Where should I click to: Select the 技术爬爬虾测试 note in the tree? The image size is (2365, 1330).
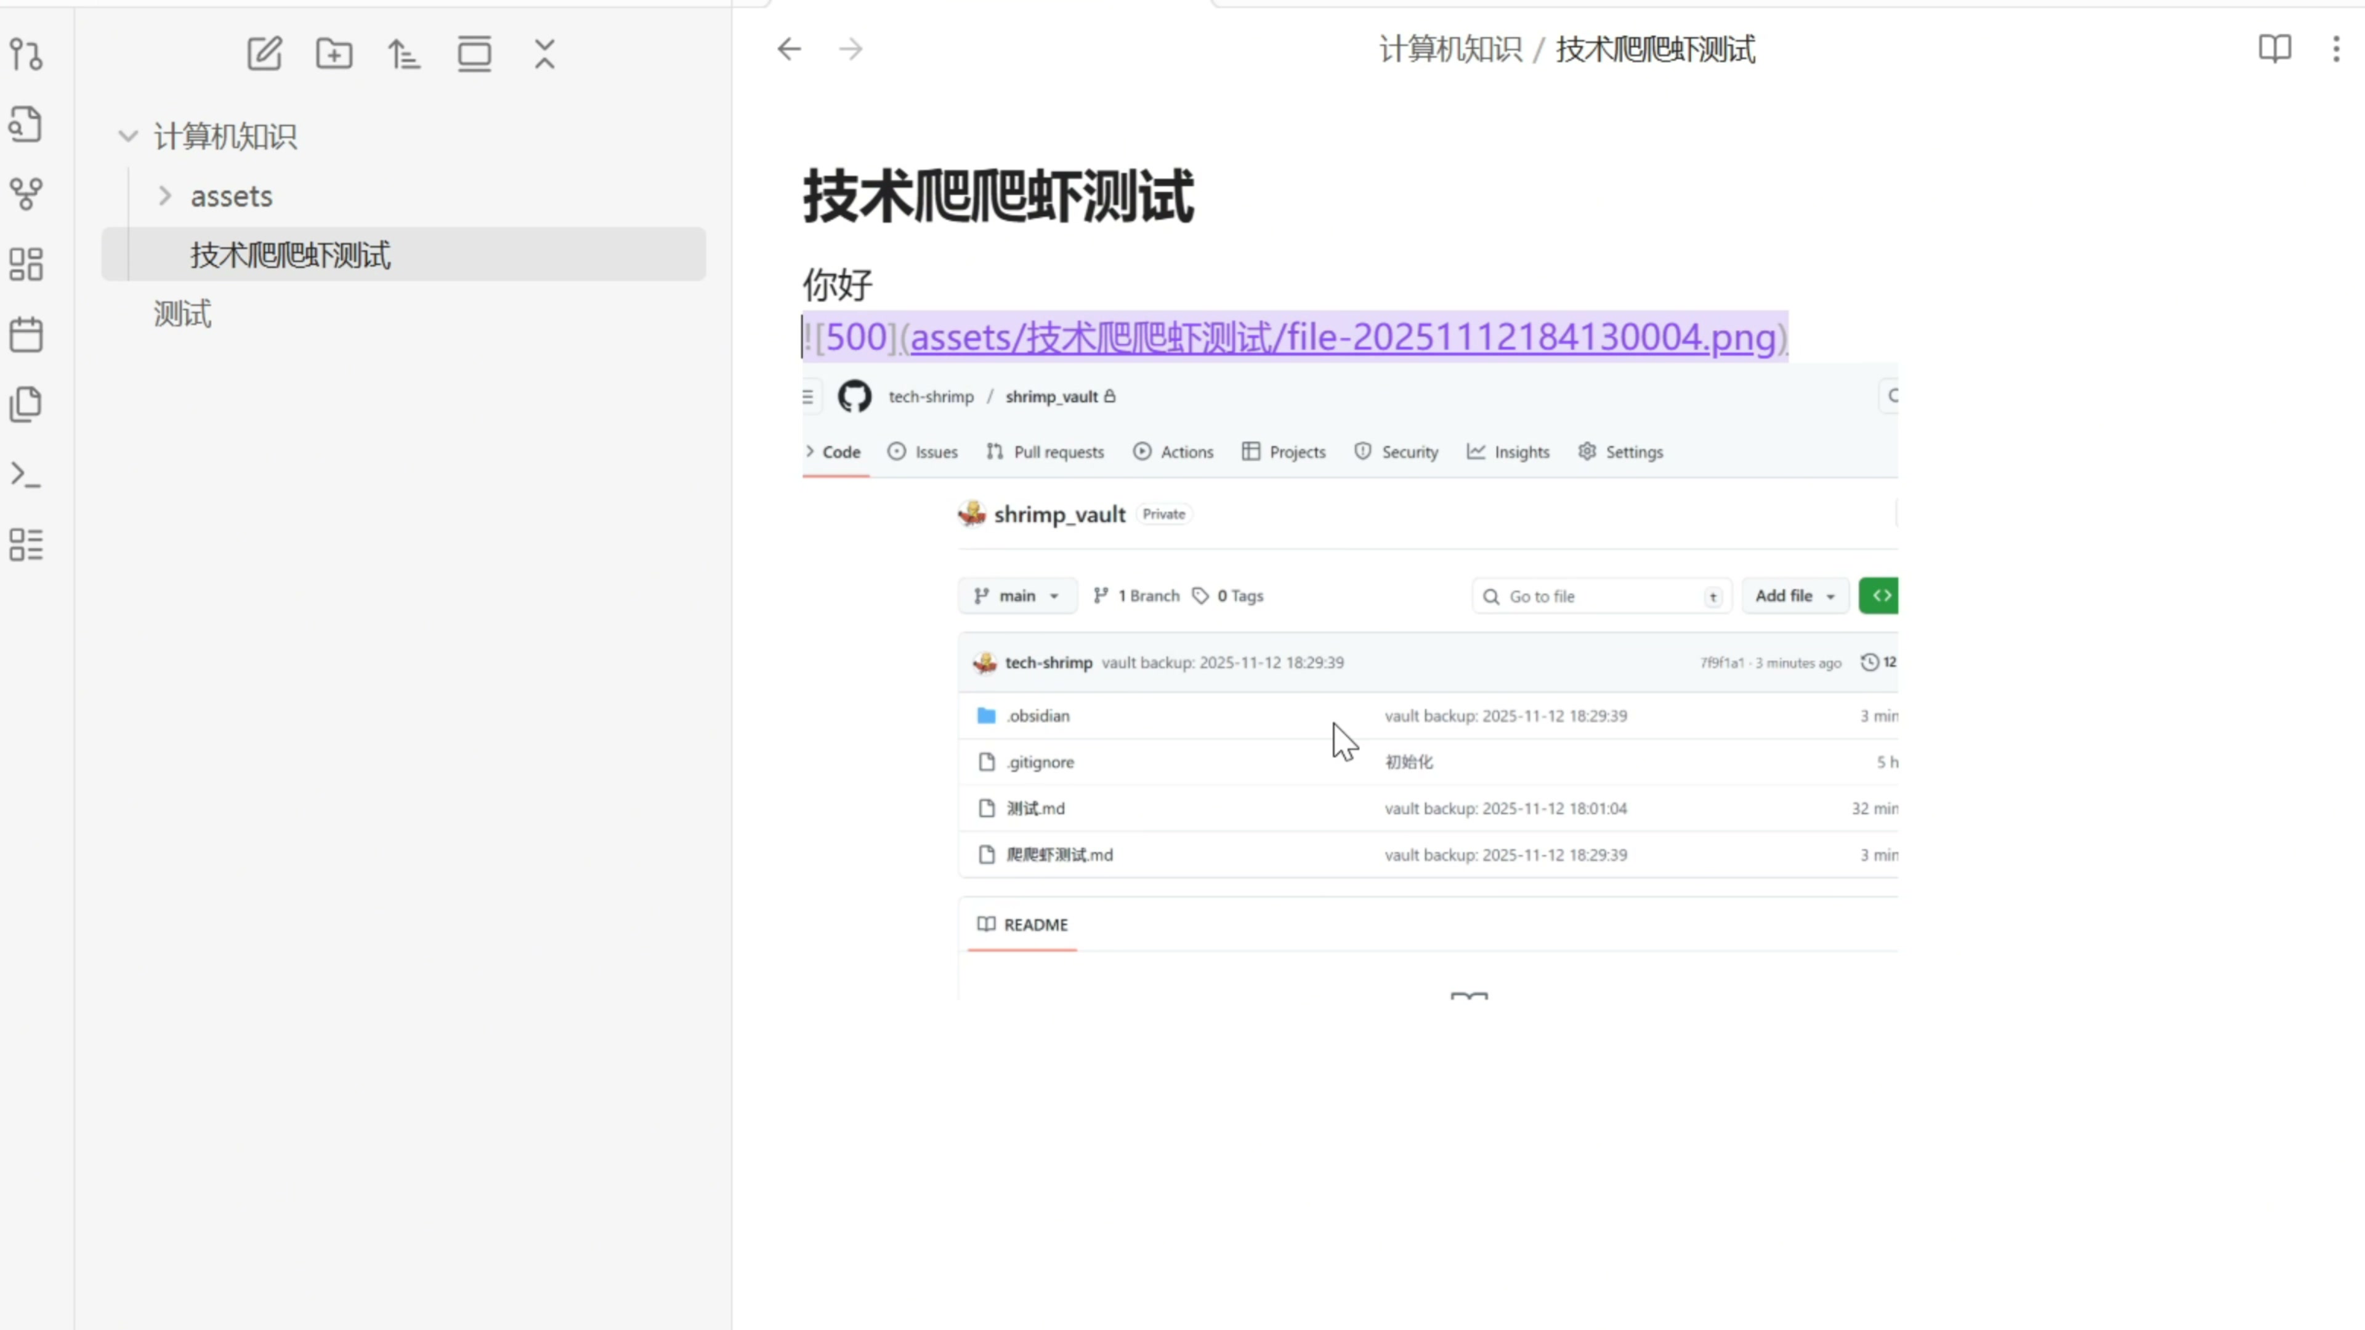(290, 255)
